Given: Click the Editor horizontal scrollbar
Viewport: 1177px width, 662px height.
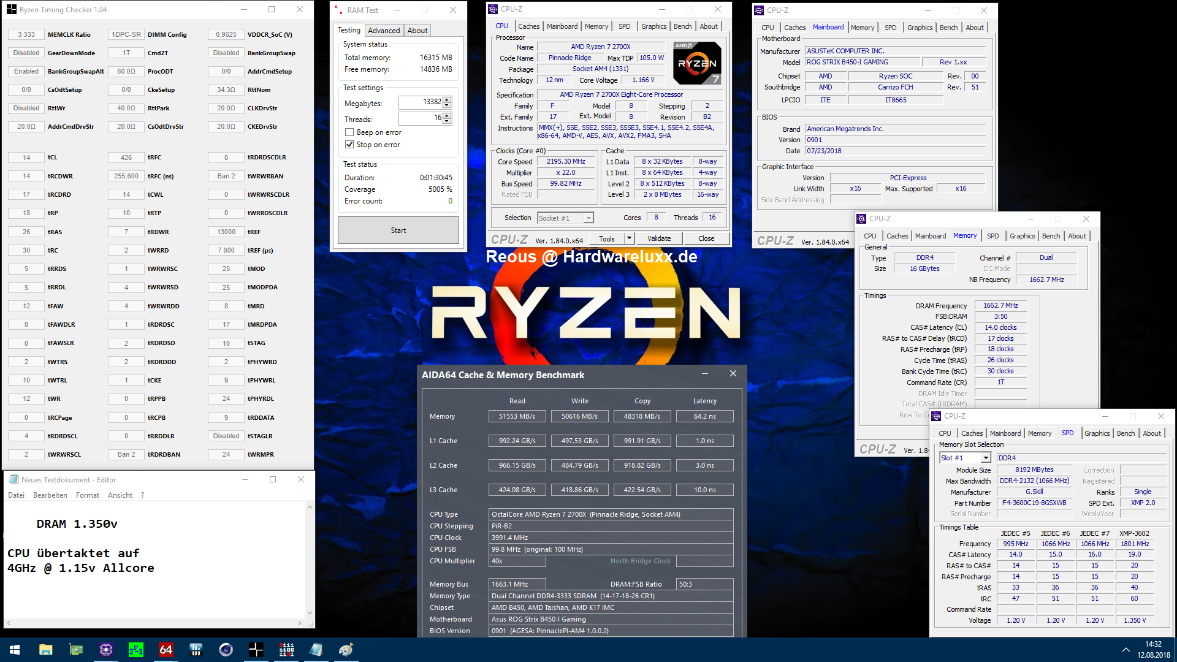Looking at the screenshot, I should pos(154,623).
